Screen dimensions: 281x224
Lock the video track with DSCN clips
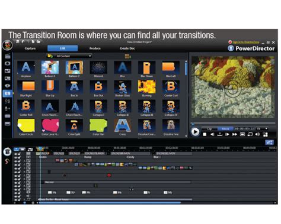(x=19, y=154)
